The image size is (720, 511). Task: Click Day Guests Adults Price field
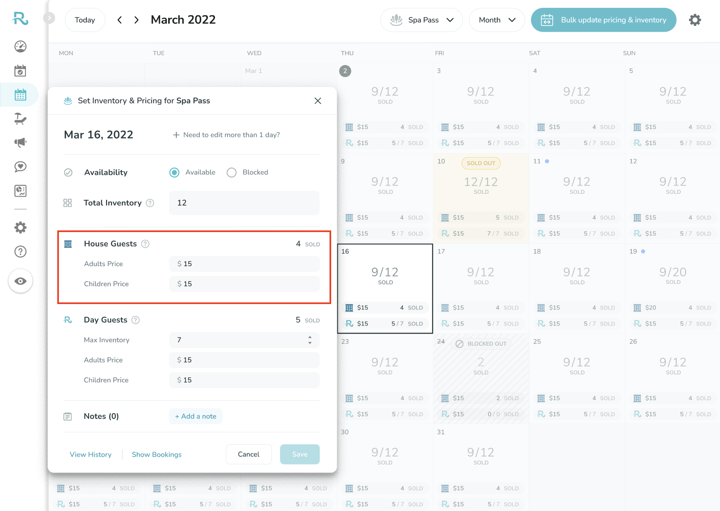click(244, 360)
